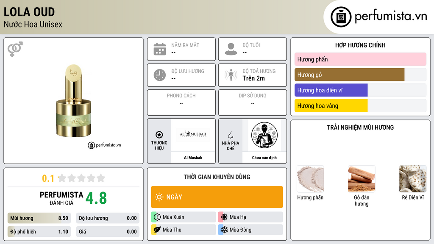Click the Hương gỗ brown accord bar
This screenshot has width=434, height=244.
tap(349, 75)
